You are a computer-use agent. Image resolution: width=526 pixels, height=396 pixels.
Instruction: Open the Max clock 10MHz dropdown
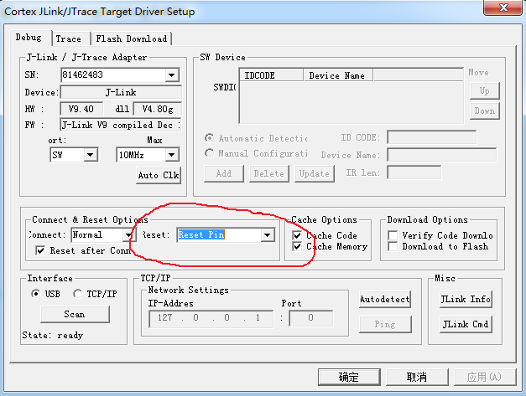(x=171, y=155)
